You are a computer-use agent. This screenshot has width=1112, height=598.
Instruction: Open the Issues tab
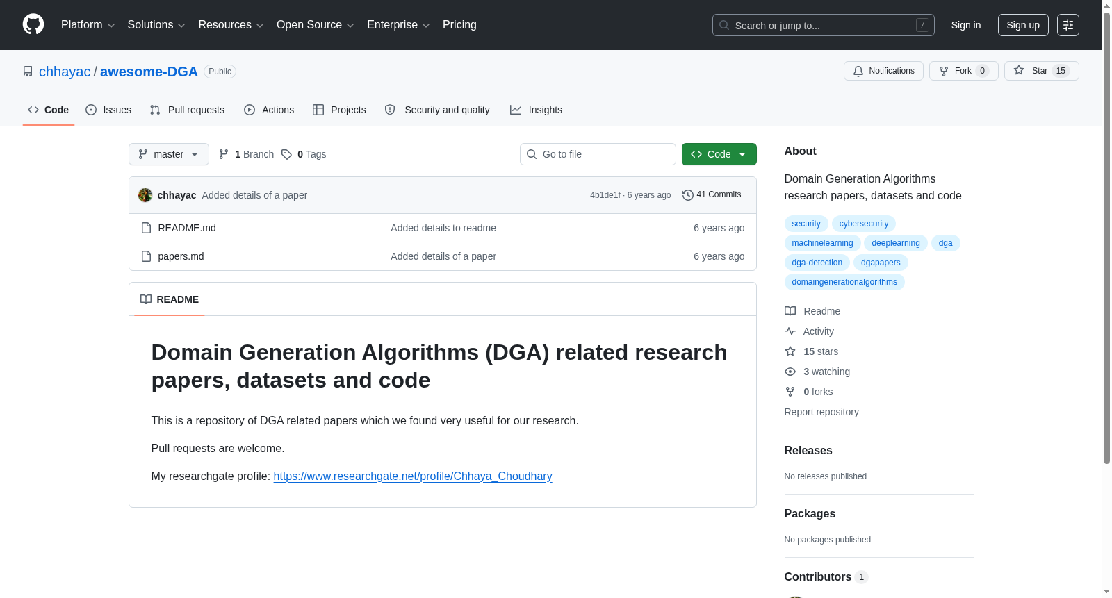(x=108, y=110)
